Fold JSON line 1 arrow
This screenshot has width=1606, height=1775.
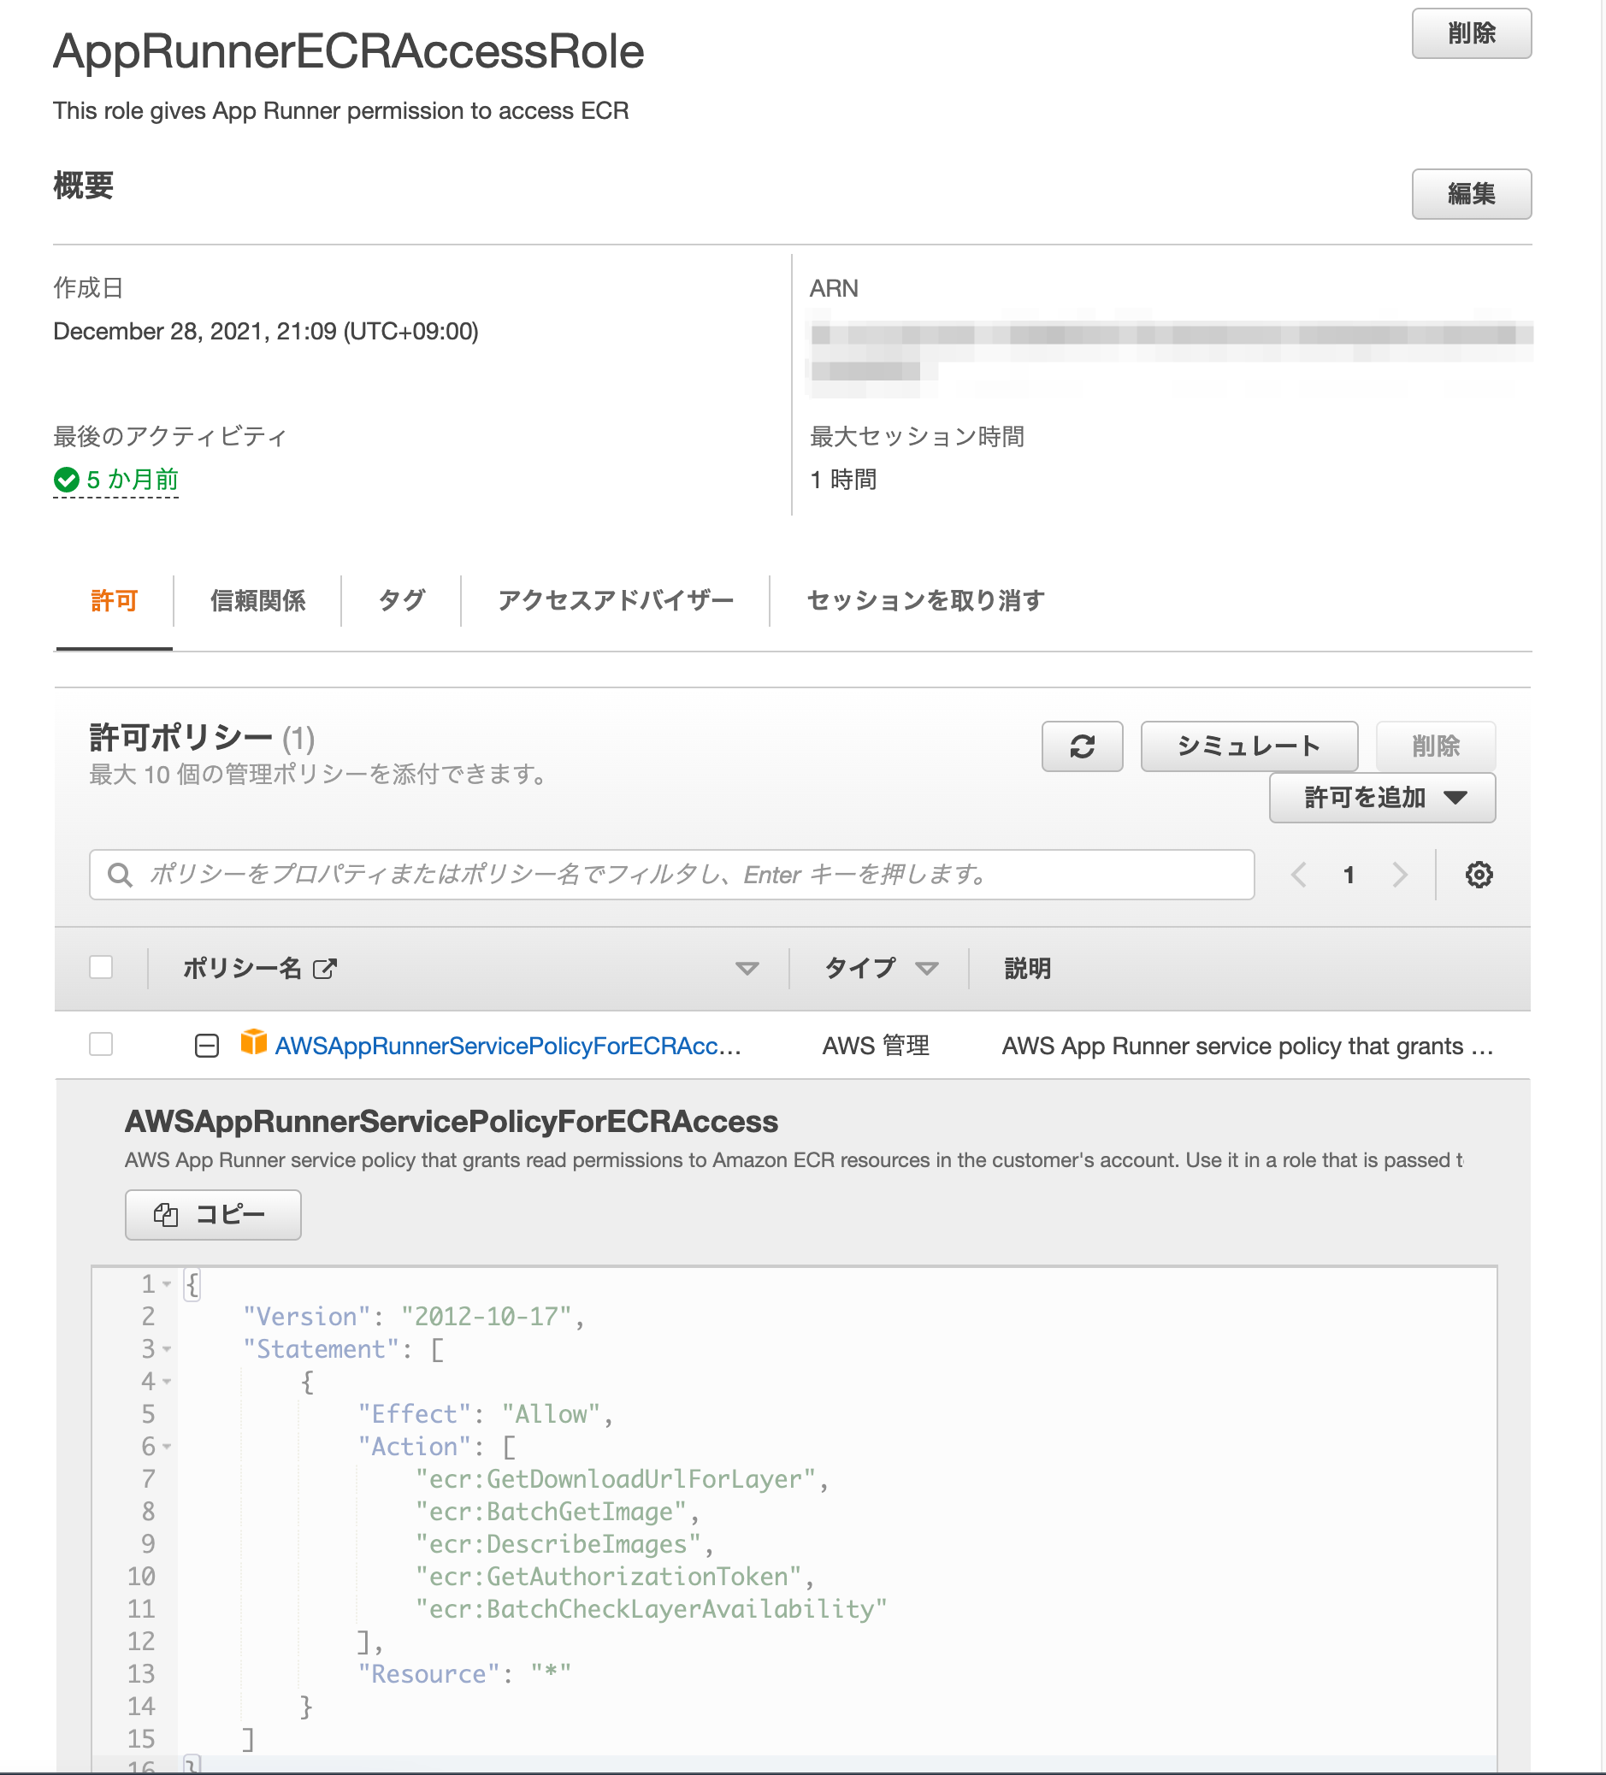click(167, 1283)
